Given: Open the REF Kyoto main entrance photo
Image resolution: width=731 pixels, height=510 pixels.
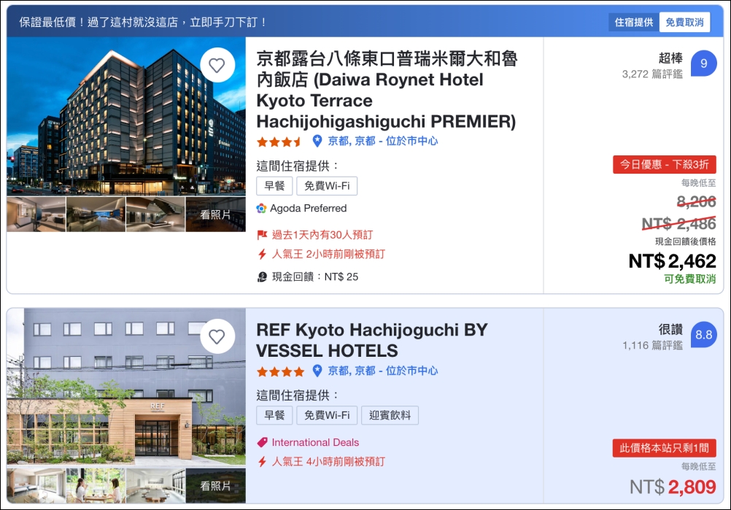Looking at the screenshot, I should 126,387.
